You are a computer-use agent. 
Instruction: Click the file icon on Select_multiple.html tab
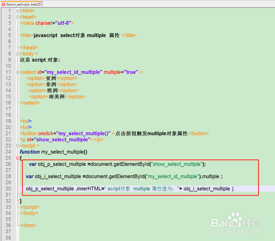3,4
